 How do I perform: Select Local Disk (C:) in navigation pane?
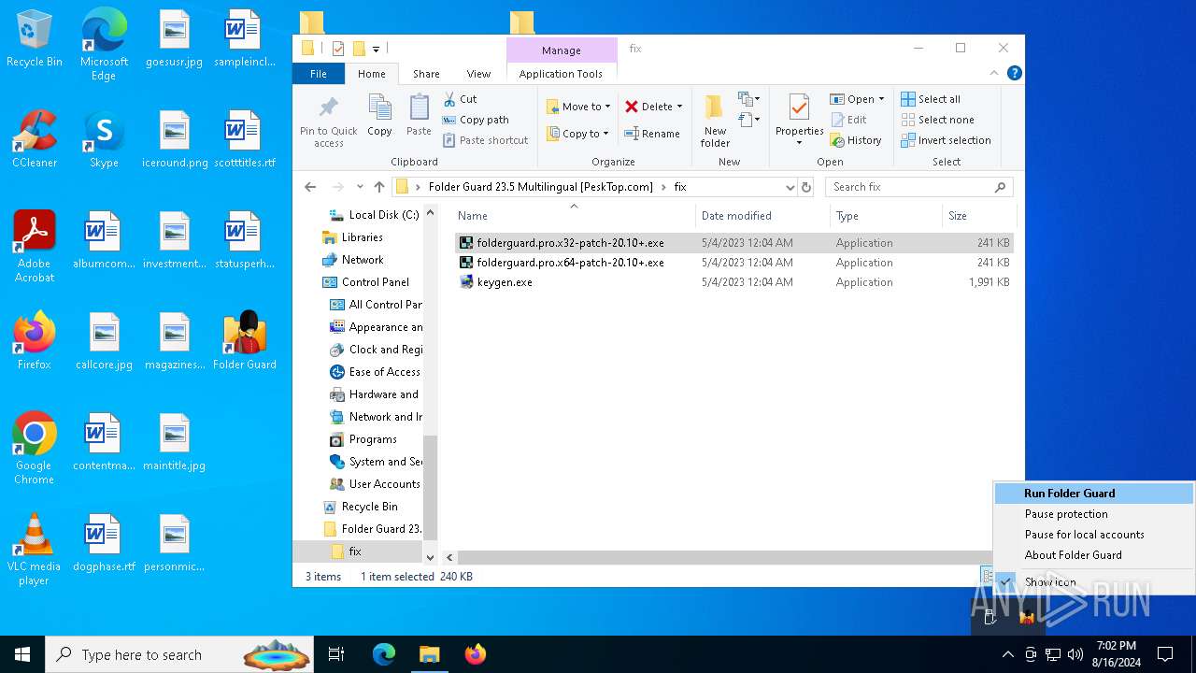click(x=374, y=215)
